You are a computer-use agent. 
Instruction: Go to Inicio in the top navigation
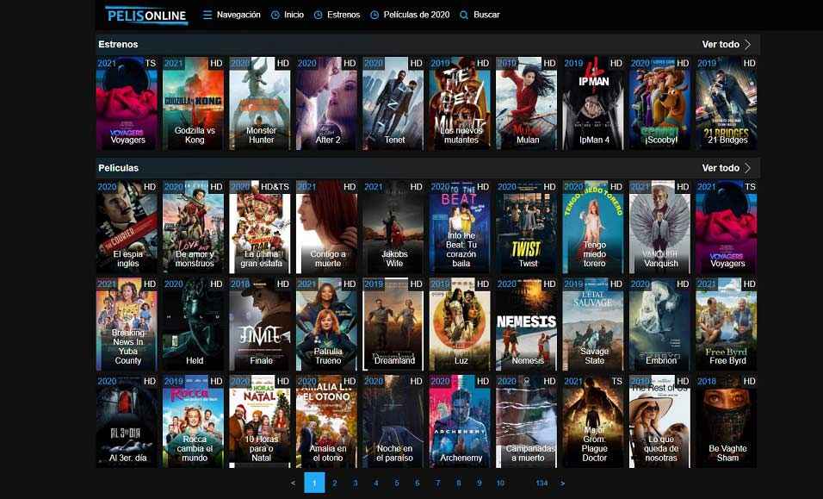294,15
